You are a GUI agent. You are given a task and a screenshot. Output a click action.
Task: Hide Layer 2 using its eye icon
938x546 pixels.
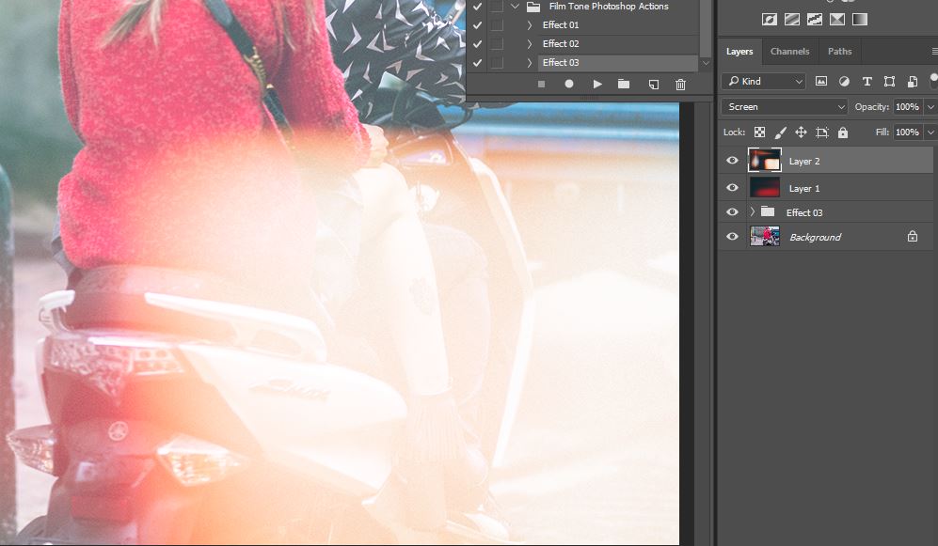(x=733, y=161)
